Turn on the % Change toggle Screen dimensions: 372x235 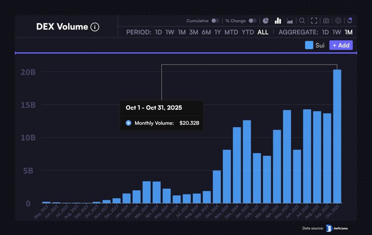[x=252, y=21]
